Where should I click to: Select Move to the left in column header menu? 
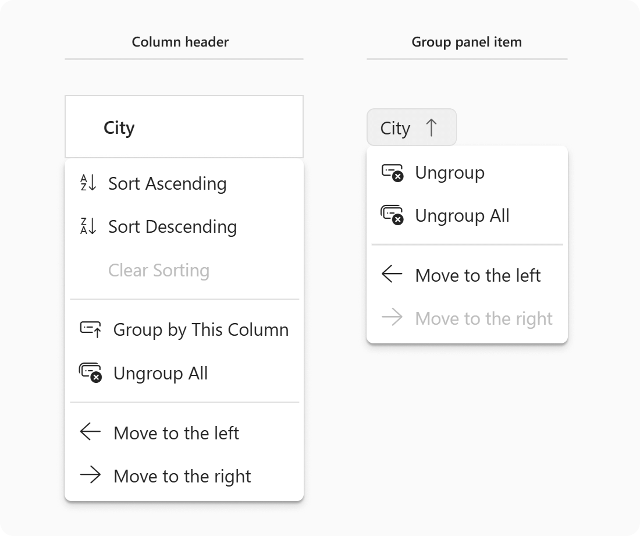pos(176,432)
